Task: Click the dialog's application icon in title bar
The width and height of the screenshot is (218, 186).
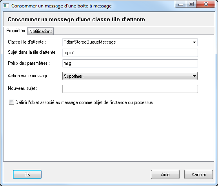Action: (6, 6)
